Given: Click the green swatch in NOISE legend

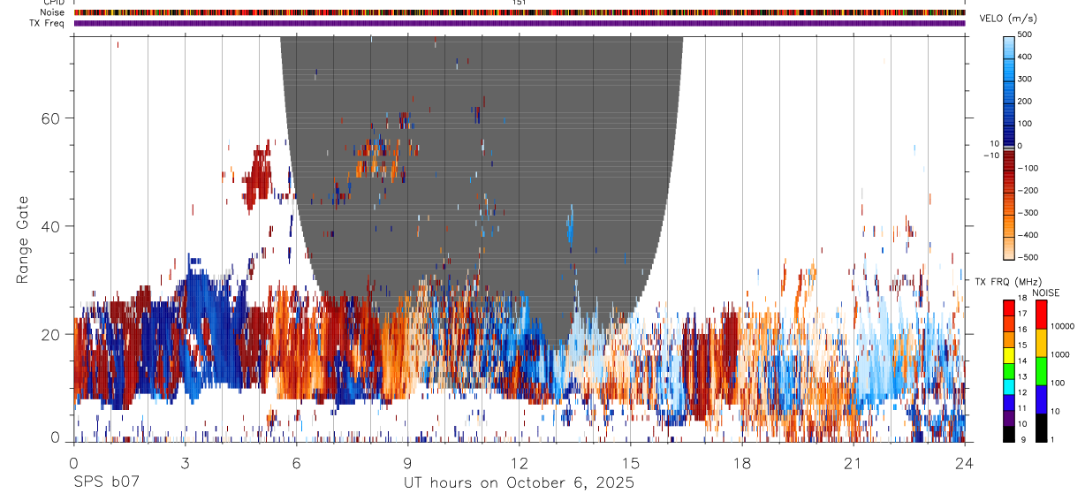Looking at the screenshot, I should [x=1042, y=371].
